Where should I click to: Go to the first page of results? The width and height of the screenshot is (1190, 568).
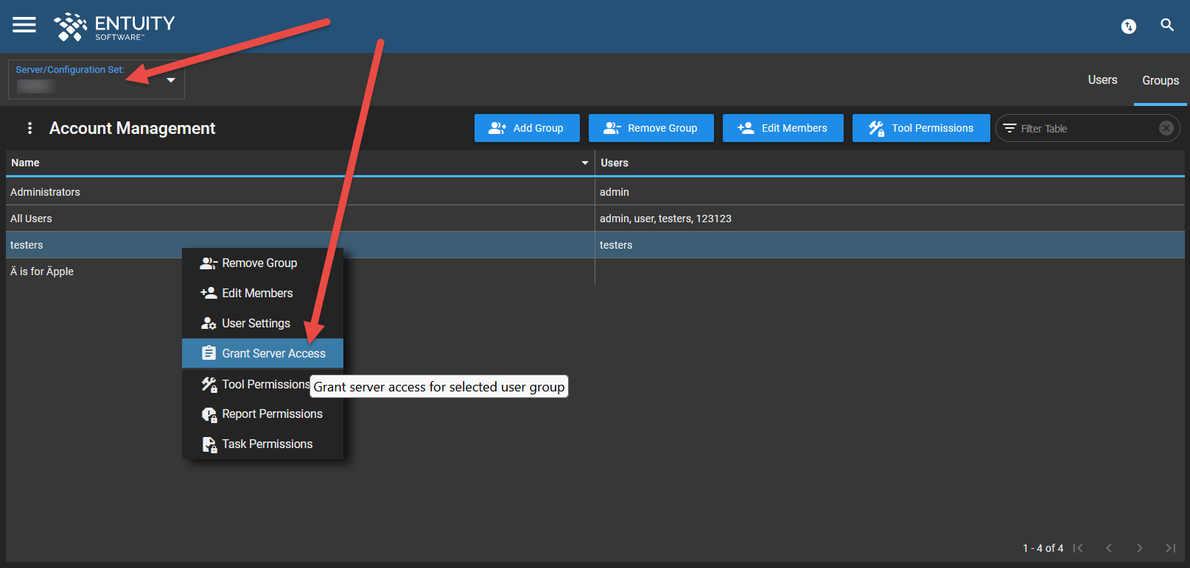[1078, 548]
